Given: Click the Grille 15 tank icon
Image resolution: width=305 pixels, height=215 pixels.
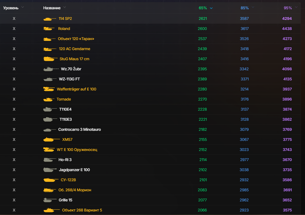Looking at the screenshot, I should click(50, 200).
